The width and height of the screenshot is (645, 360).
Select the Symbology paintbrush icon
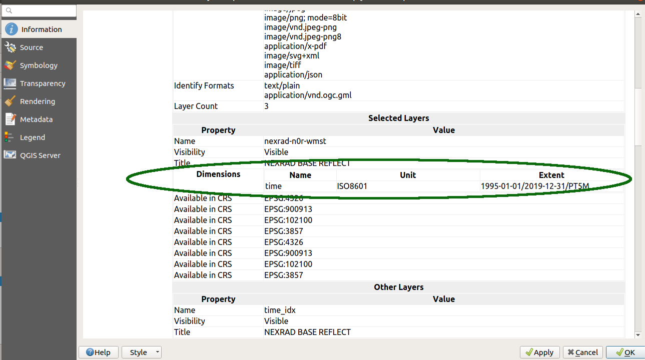pos(10,65)
